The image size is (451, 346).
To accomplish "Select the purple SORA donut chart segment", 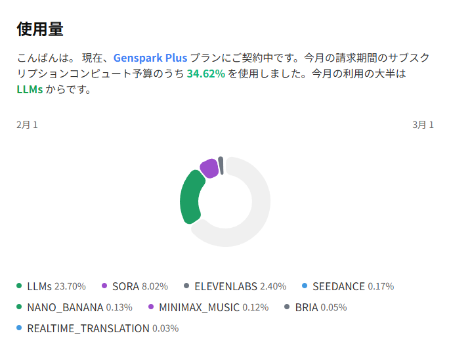I will pyautogui.click(x=208, y=168).
